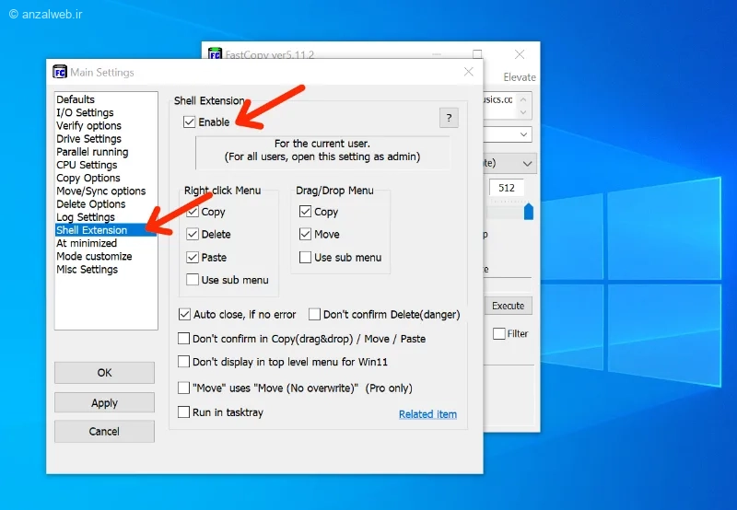
Task: Click the question mark help button
Action: coord(449,118)
